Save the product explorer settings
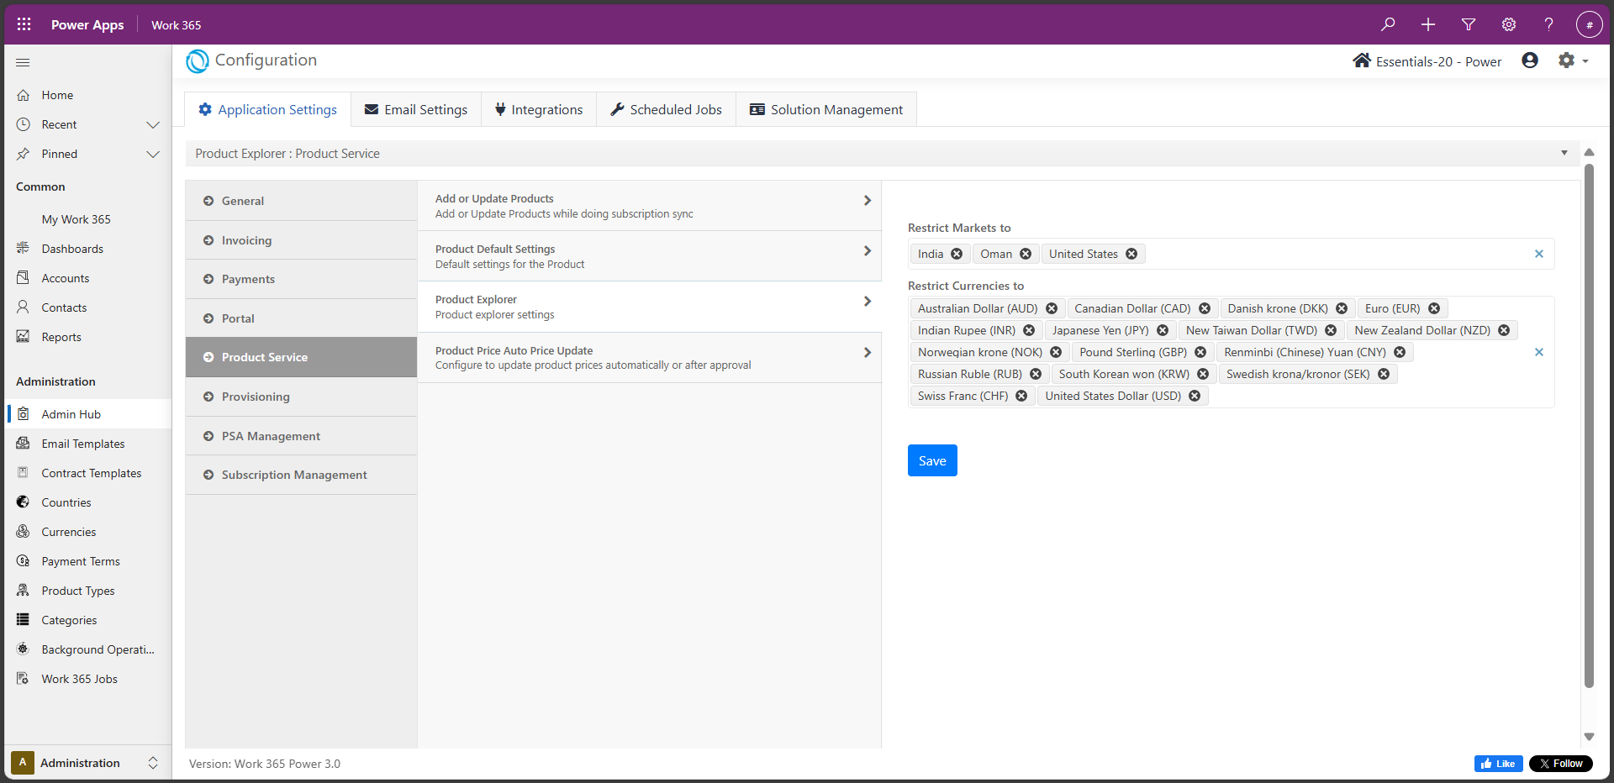Viewport: 1614px width, 783px height. click(932, 460)
